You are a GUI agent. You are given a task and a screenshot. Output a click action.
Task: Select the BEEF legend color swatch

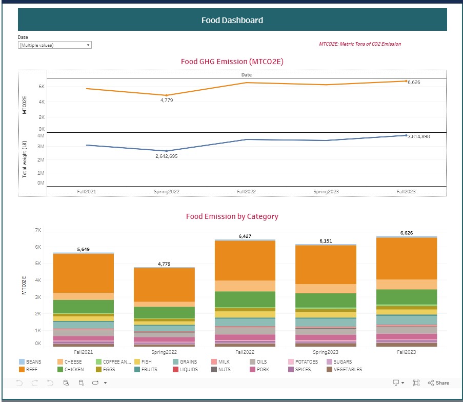pyautogui.click(x=22, y=369)
